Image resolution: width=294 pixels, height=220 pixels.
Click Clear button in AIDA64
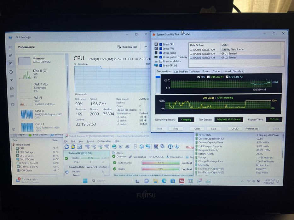[x=197, y=129]
